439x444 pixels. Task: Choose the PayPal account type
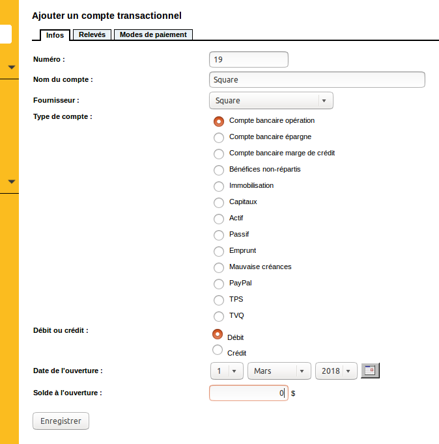[x=219, y=283]
